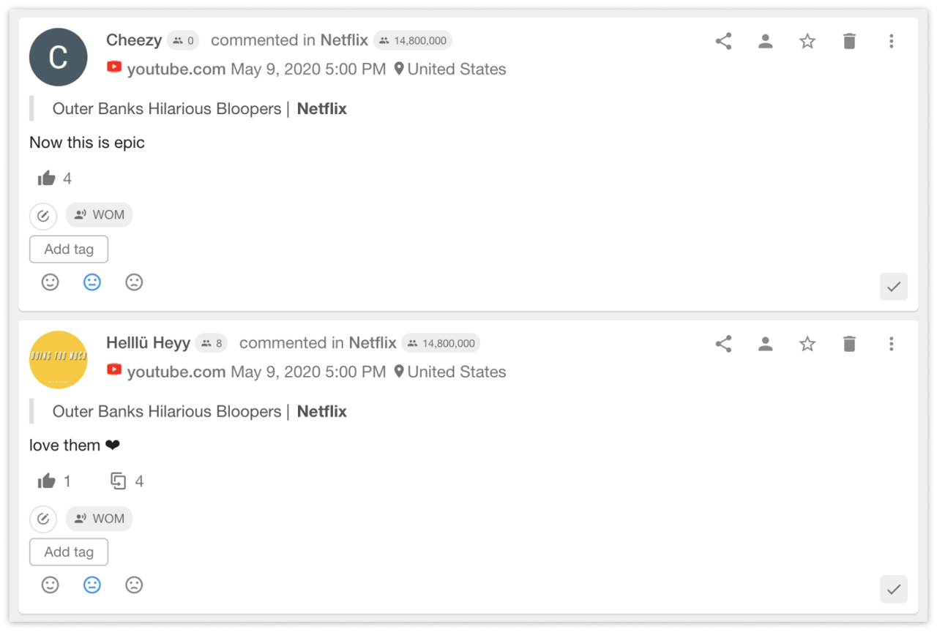937x635 pixels.
Task: Mark Helllü Heyy's comment sentiment as neutral
Action: 92,585
